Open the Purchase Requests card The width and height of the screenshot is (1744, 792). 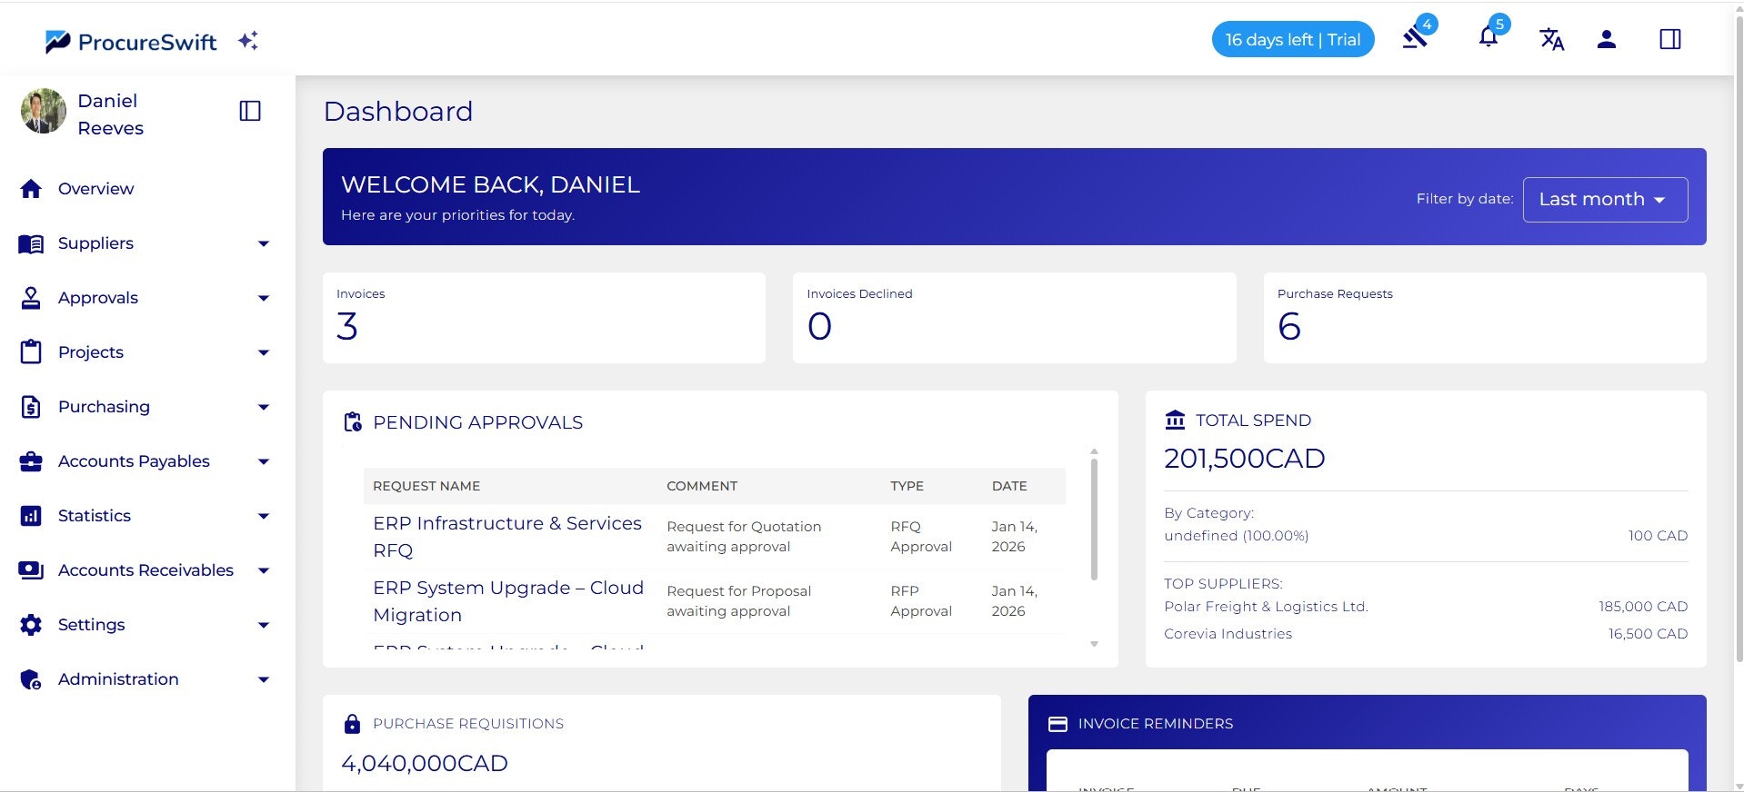1484,318
